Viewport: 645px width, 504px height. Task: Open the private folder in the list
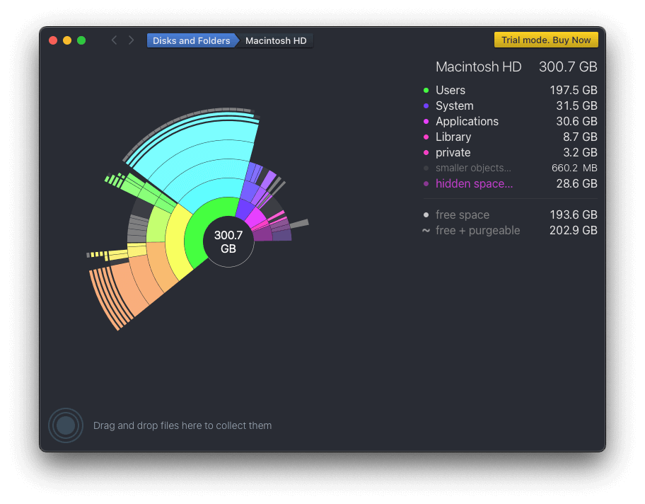453,152
